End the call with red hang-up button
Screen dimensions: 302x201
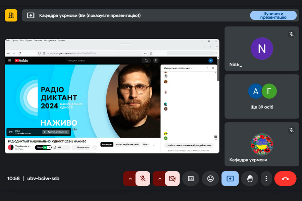click(x=285, y=179)
